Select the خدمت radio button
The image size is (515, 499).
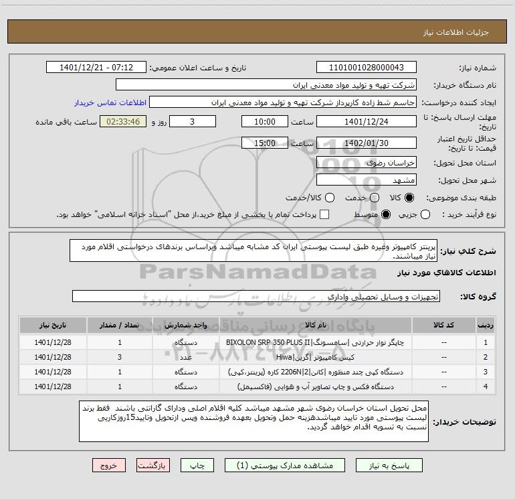375,198
